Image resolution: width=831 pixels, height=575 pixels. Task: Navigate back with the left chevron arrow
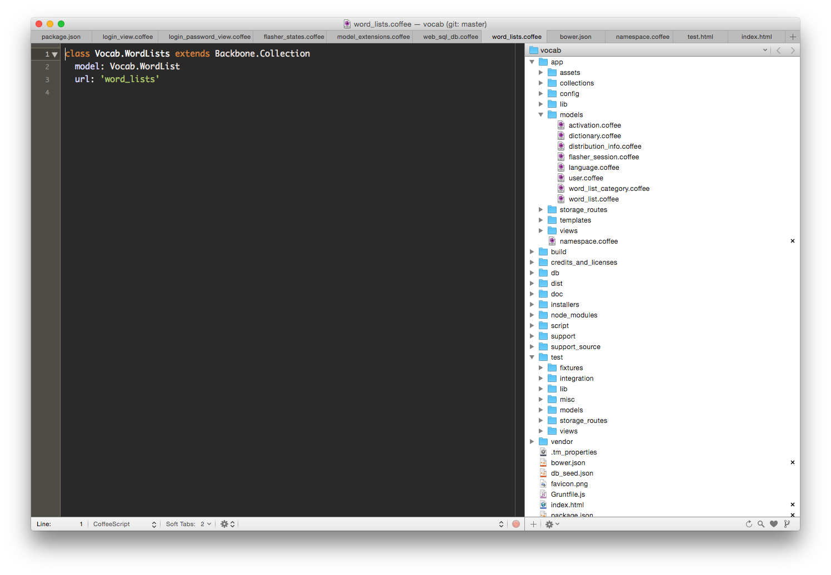[x=779, y=50]
